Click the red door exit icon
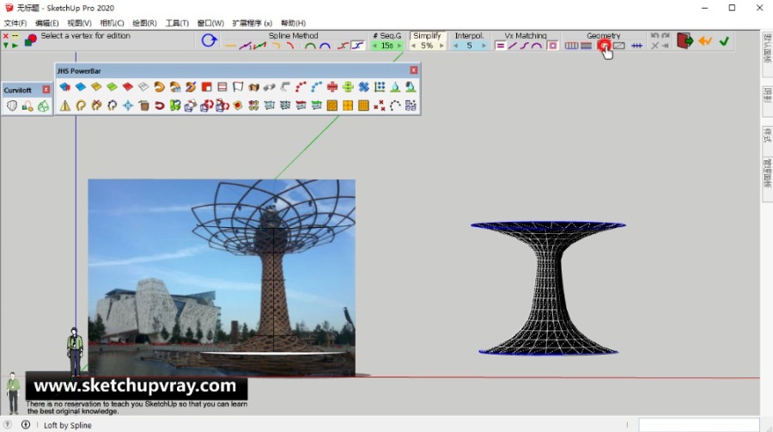The image size is (773, 432). (x=685, y=41)
